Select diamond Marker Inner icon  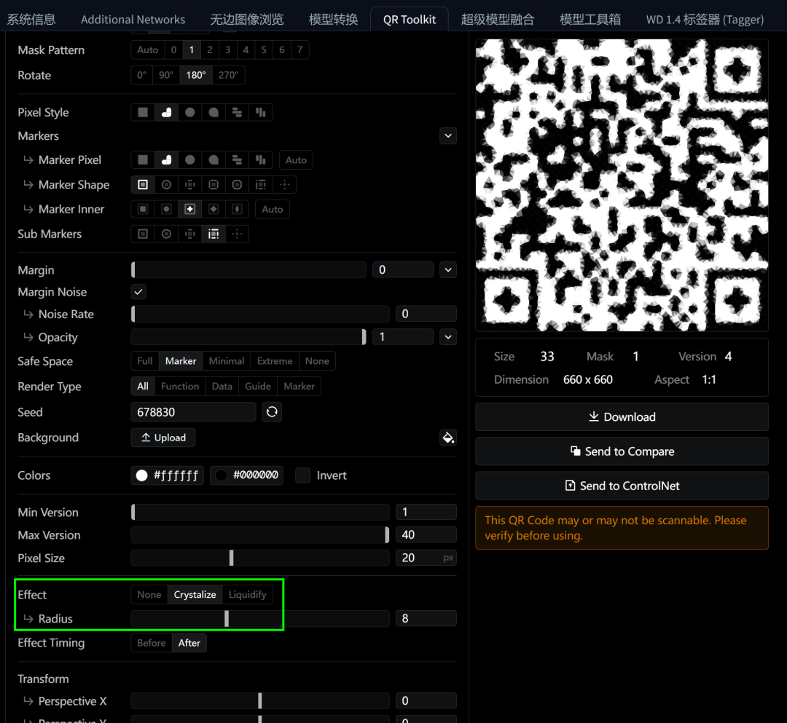tap(214, 209)
